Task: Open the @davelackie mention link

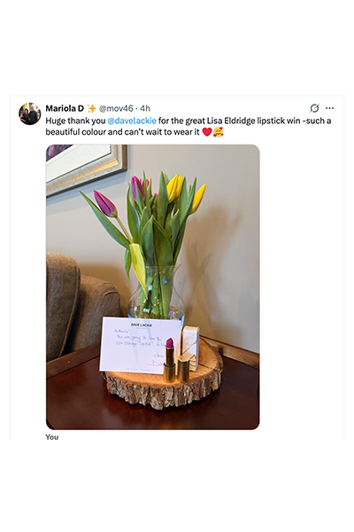Action: pos(132,121)
